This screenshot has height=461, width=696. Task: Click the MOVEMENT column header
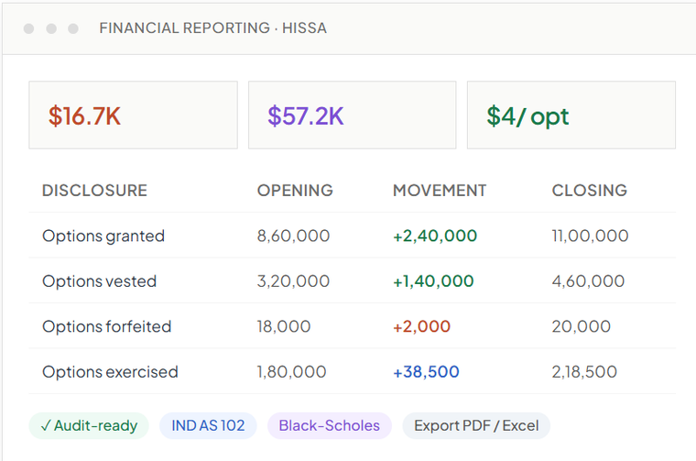pyautogui.click(x=440, y=191)
